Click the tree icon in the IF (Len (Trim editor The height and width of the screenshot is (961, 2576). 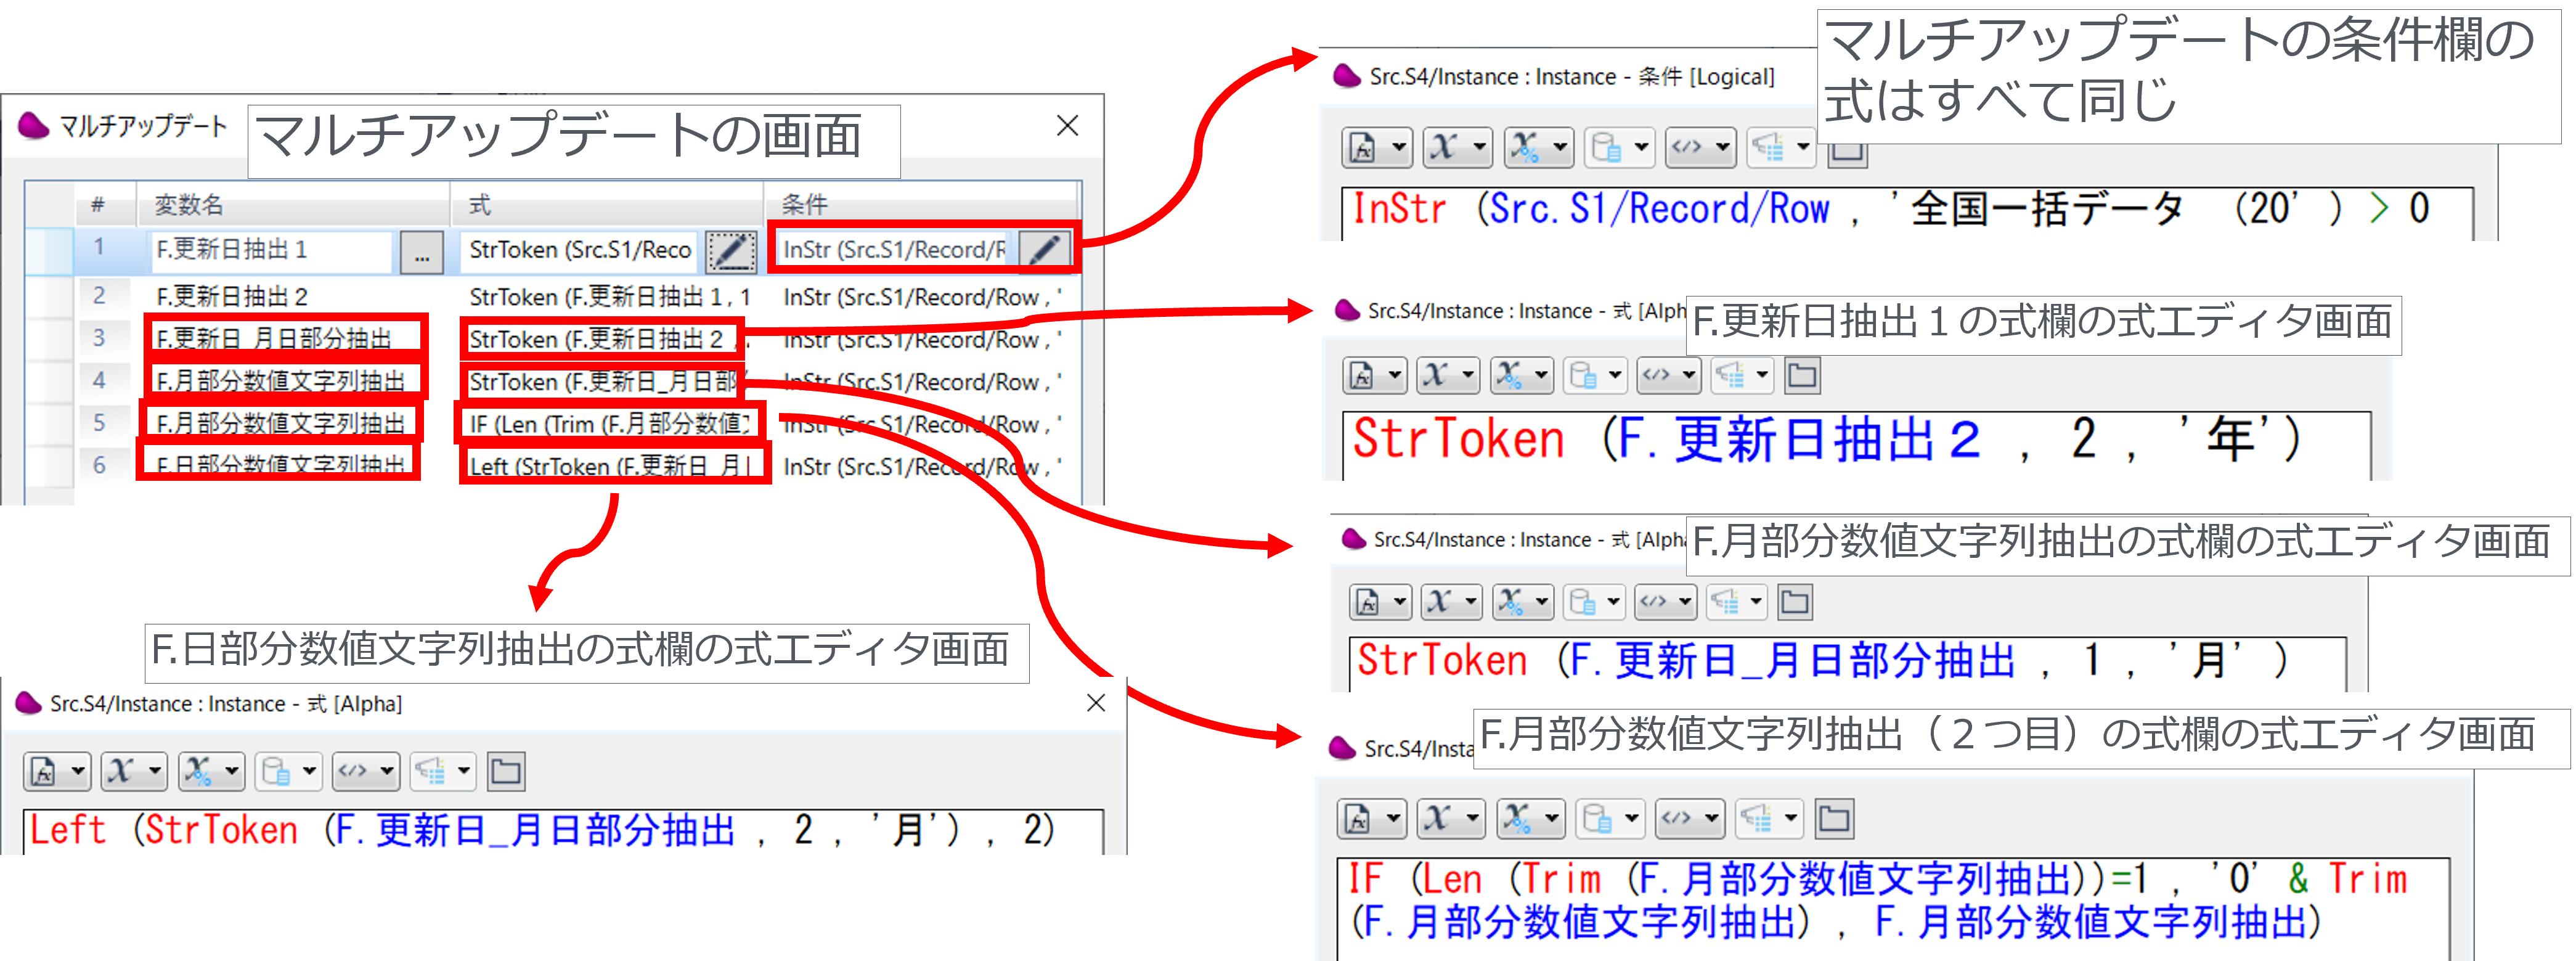(x=1757, y=819)
